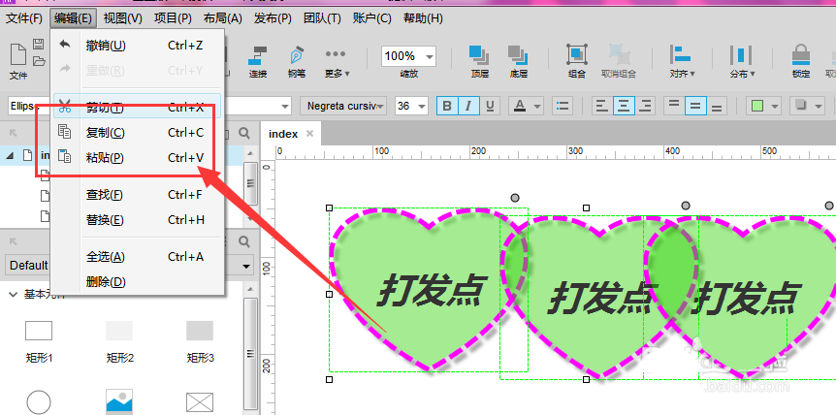Align text to middle vertically
836x415 pixels.
coord(695,106)
